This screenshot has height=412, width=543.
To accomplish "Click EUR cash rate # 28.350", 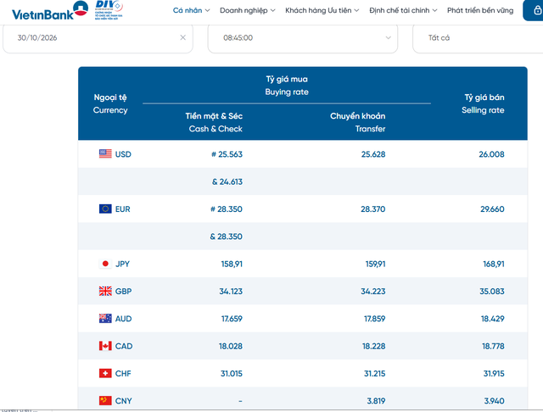I will coord(227,209).
